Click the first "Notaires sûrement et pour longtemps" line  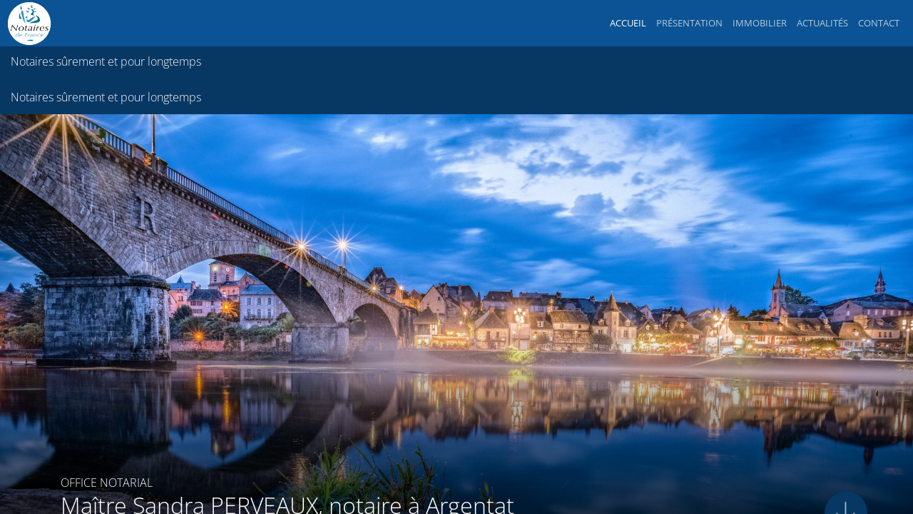coord(106,61)
